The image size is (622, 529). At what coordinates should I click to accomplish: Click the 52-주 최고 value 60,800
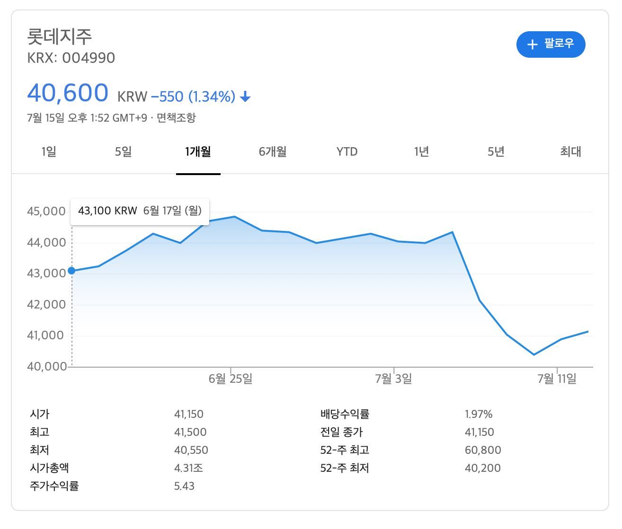(483, 450)
